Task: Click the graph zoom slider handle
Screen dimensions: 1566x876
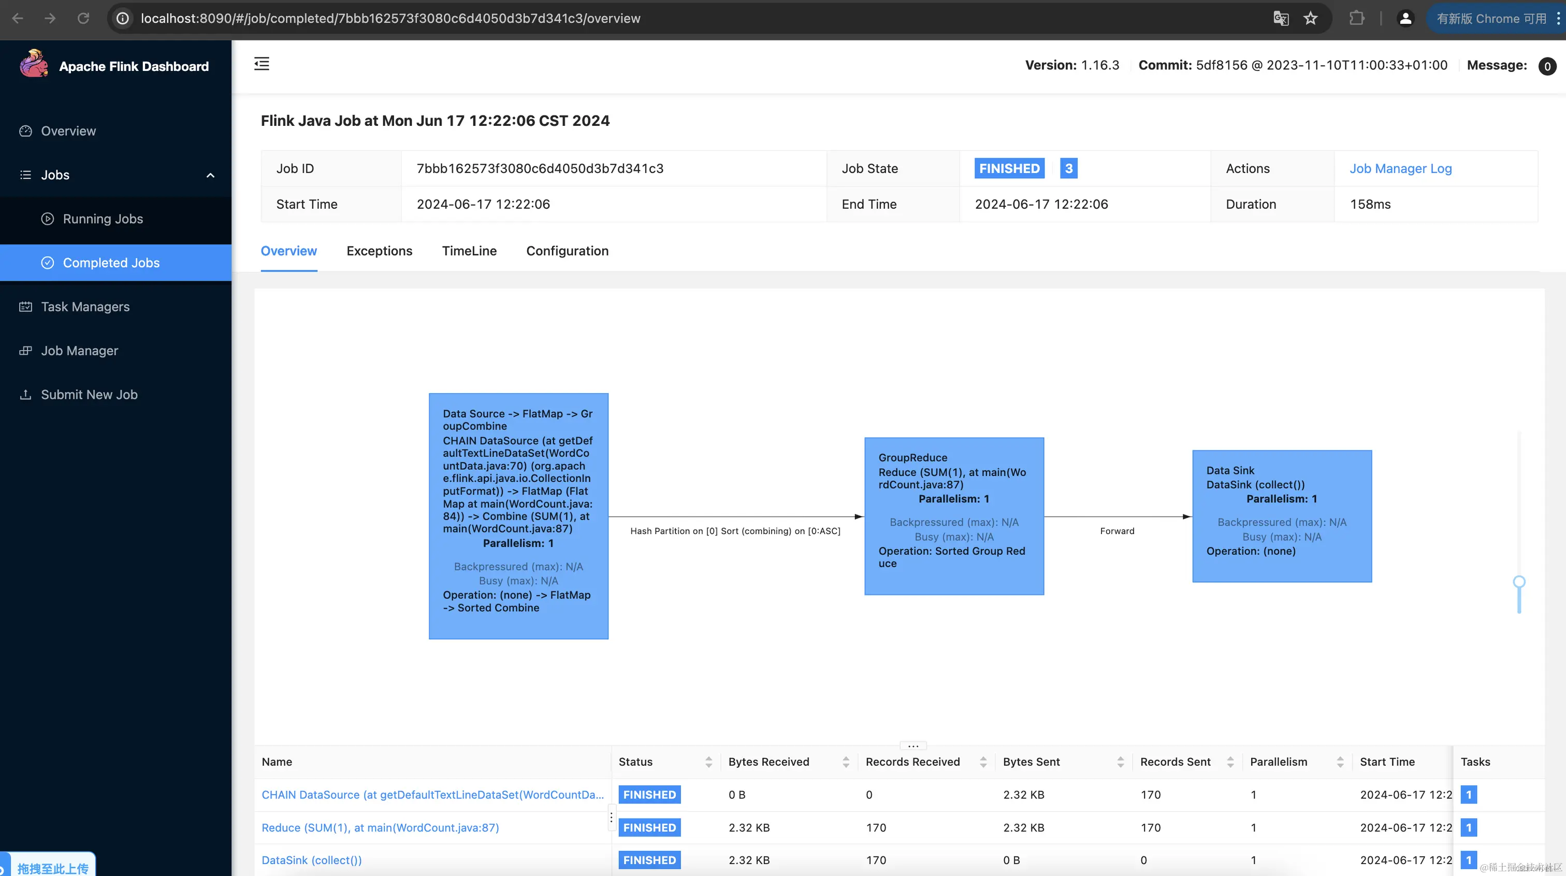Action: click(x=1518, y=582)
